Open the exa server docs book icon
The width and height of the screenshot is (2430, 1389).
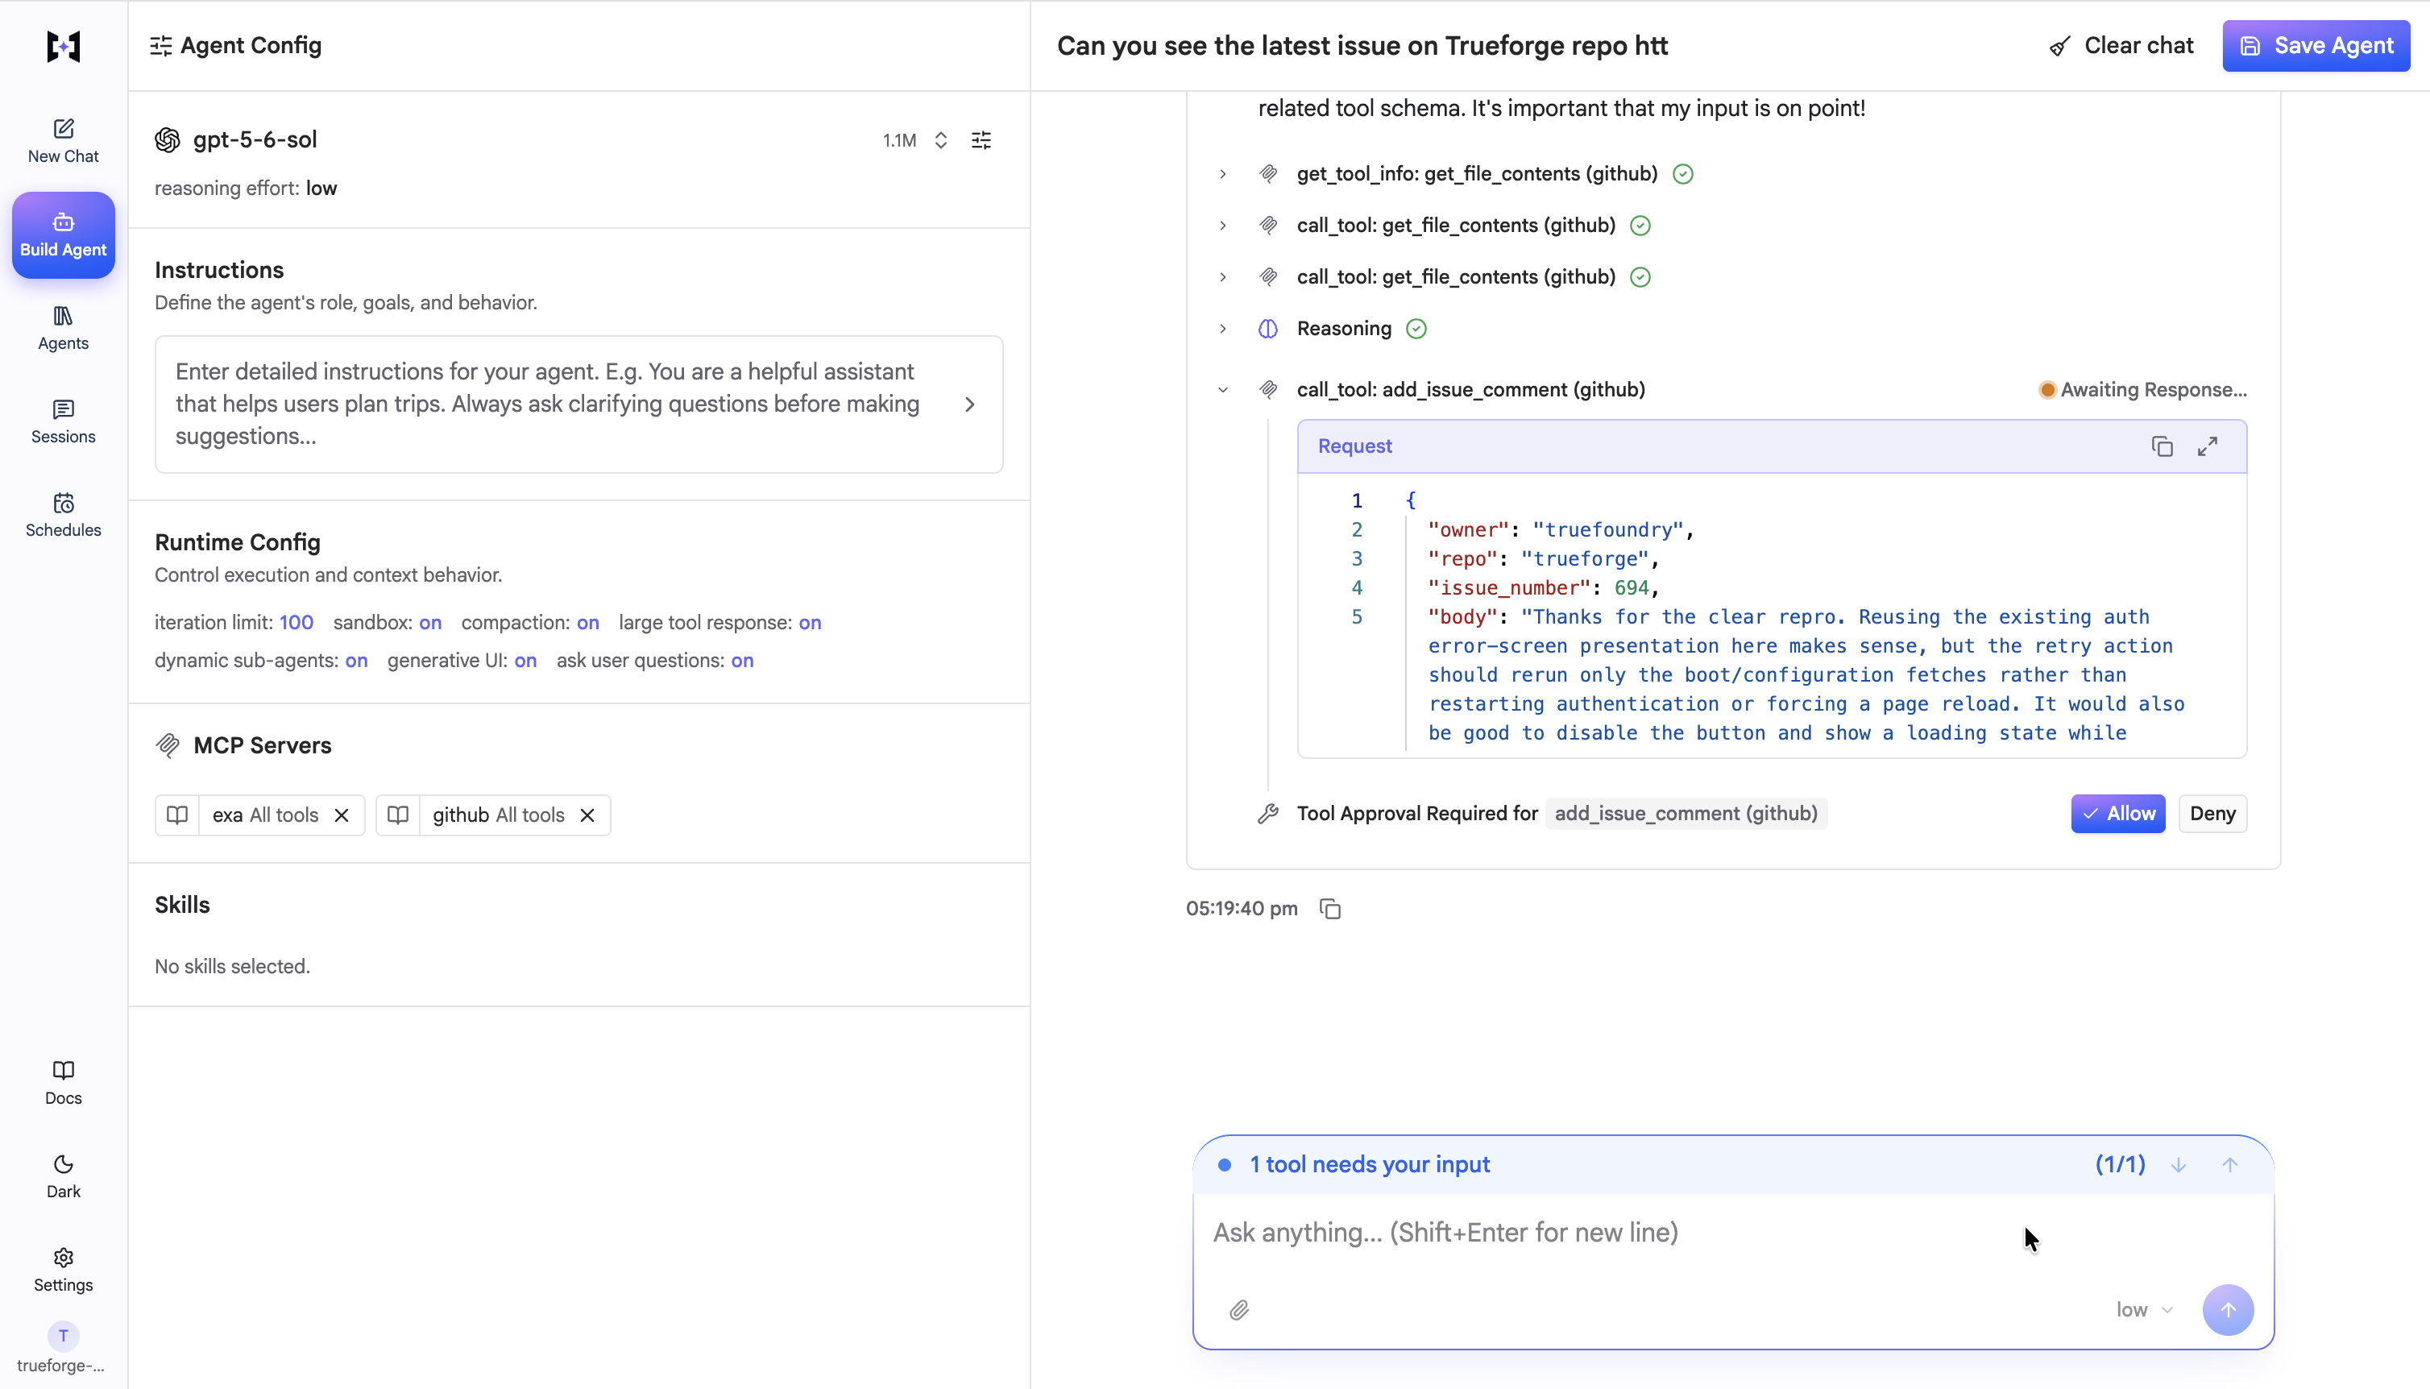pos(177,815)
